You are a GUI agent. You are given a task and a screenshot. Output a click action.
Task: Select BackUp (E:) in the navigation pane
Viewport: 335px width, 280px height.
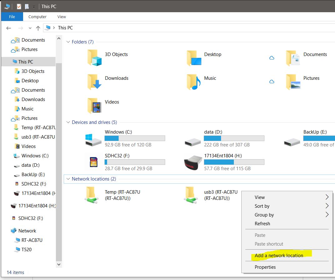pos(33,175)
